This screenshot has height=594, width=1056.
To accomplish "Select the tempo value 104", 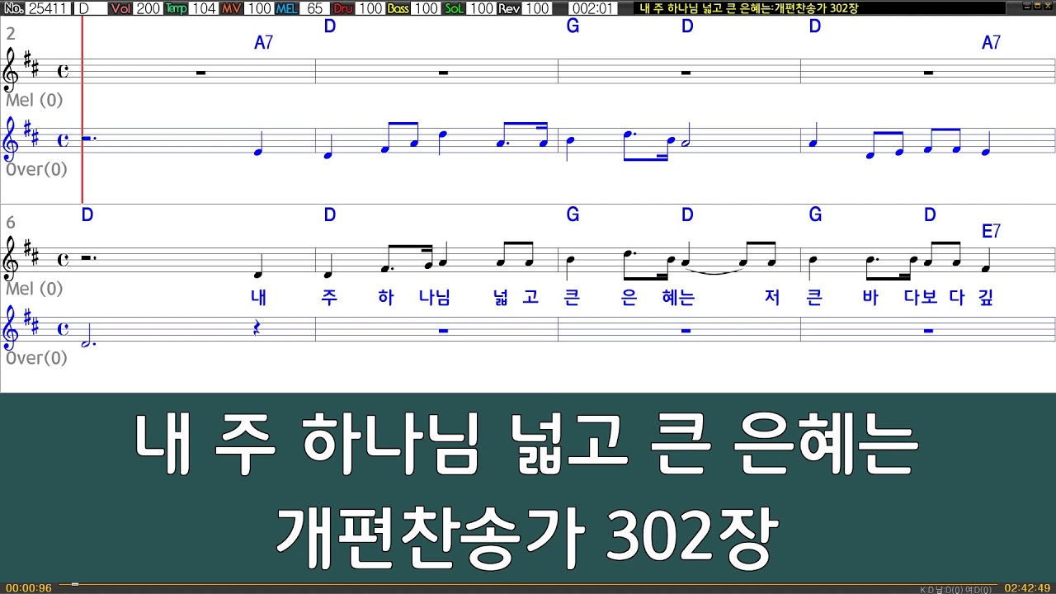I will (204, 8).
